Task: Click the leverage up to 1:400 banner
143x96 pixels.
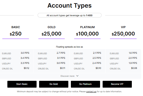Action: click(x=70, y=15)
